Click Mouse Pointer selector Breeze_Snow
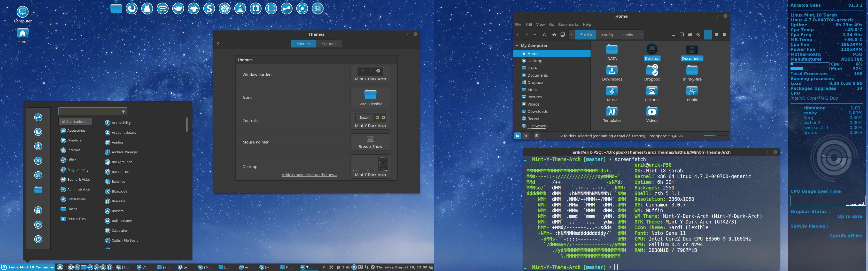The width and height of the screenshot is (868, 271). [370, 142]
